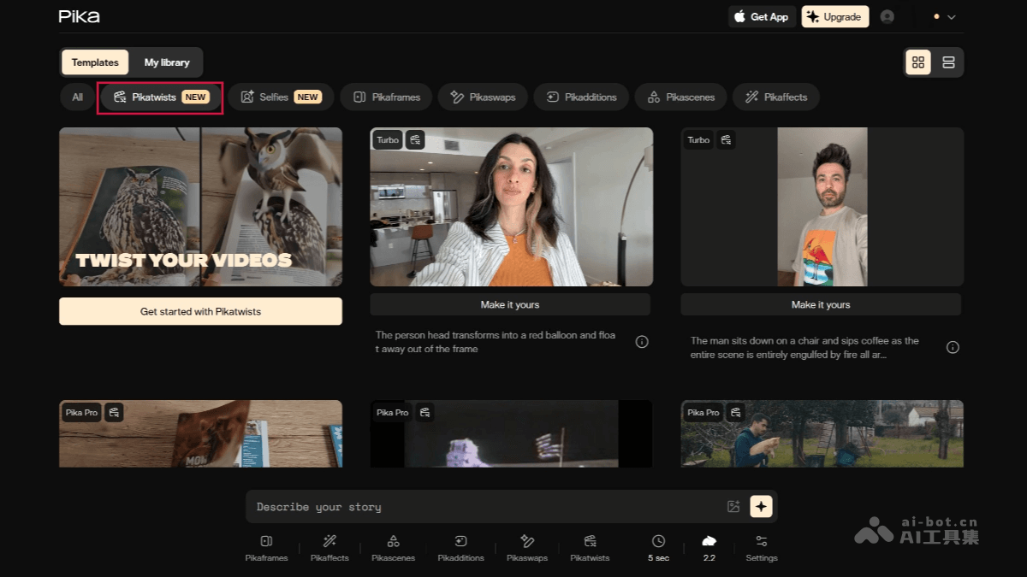
Task: Switch to list view layout
Action: [x=948, y=62]
